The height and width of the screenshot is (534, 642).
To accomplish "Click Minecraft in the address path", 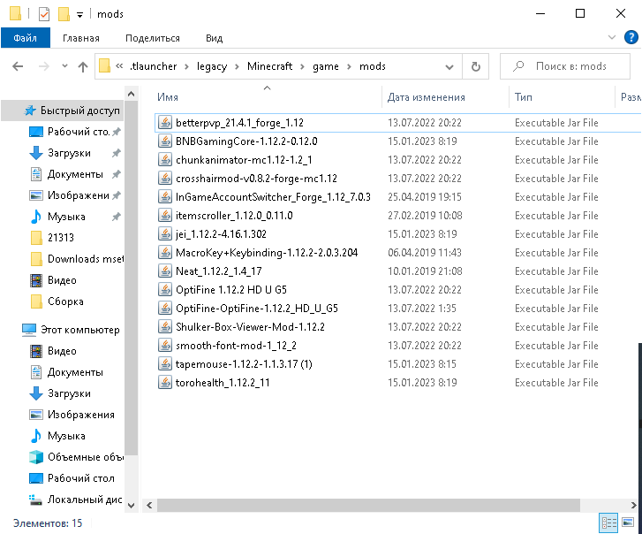I will tap(269, 66).
